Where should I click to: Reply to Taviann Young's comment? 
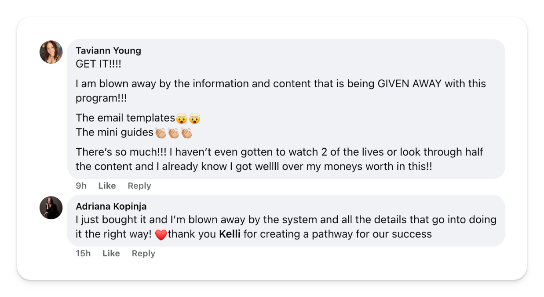tap(139, 186)
